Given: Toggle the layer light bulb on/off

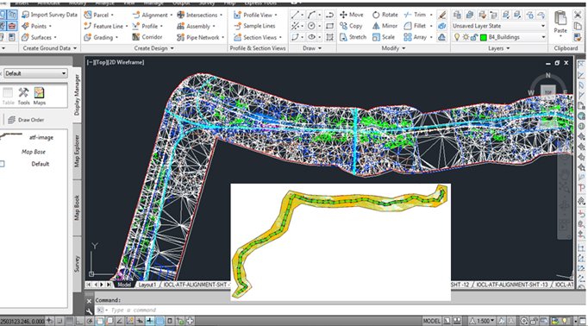Looking at the screenshot, I should (x=457, y=37).
